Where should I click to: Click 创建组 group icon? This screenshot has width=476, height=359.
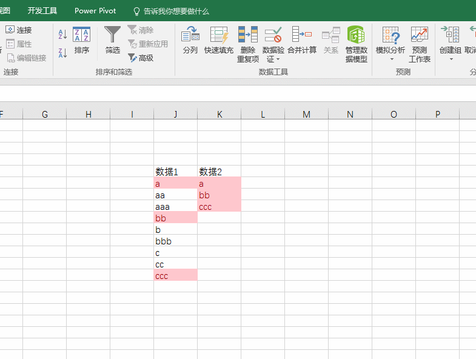pyautogui.click(x=450, y=35)
